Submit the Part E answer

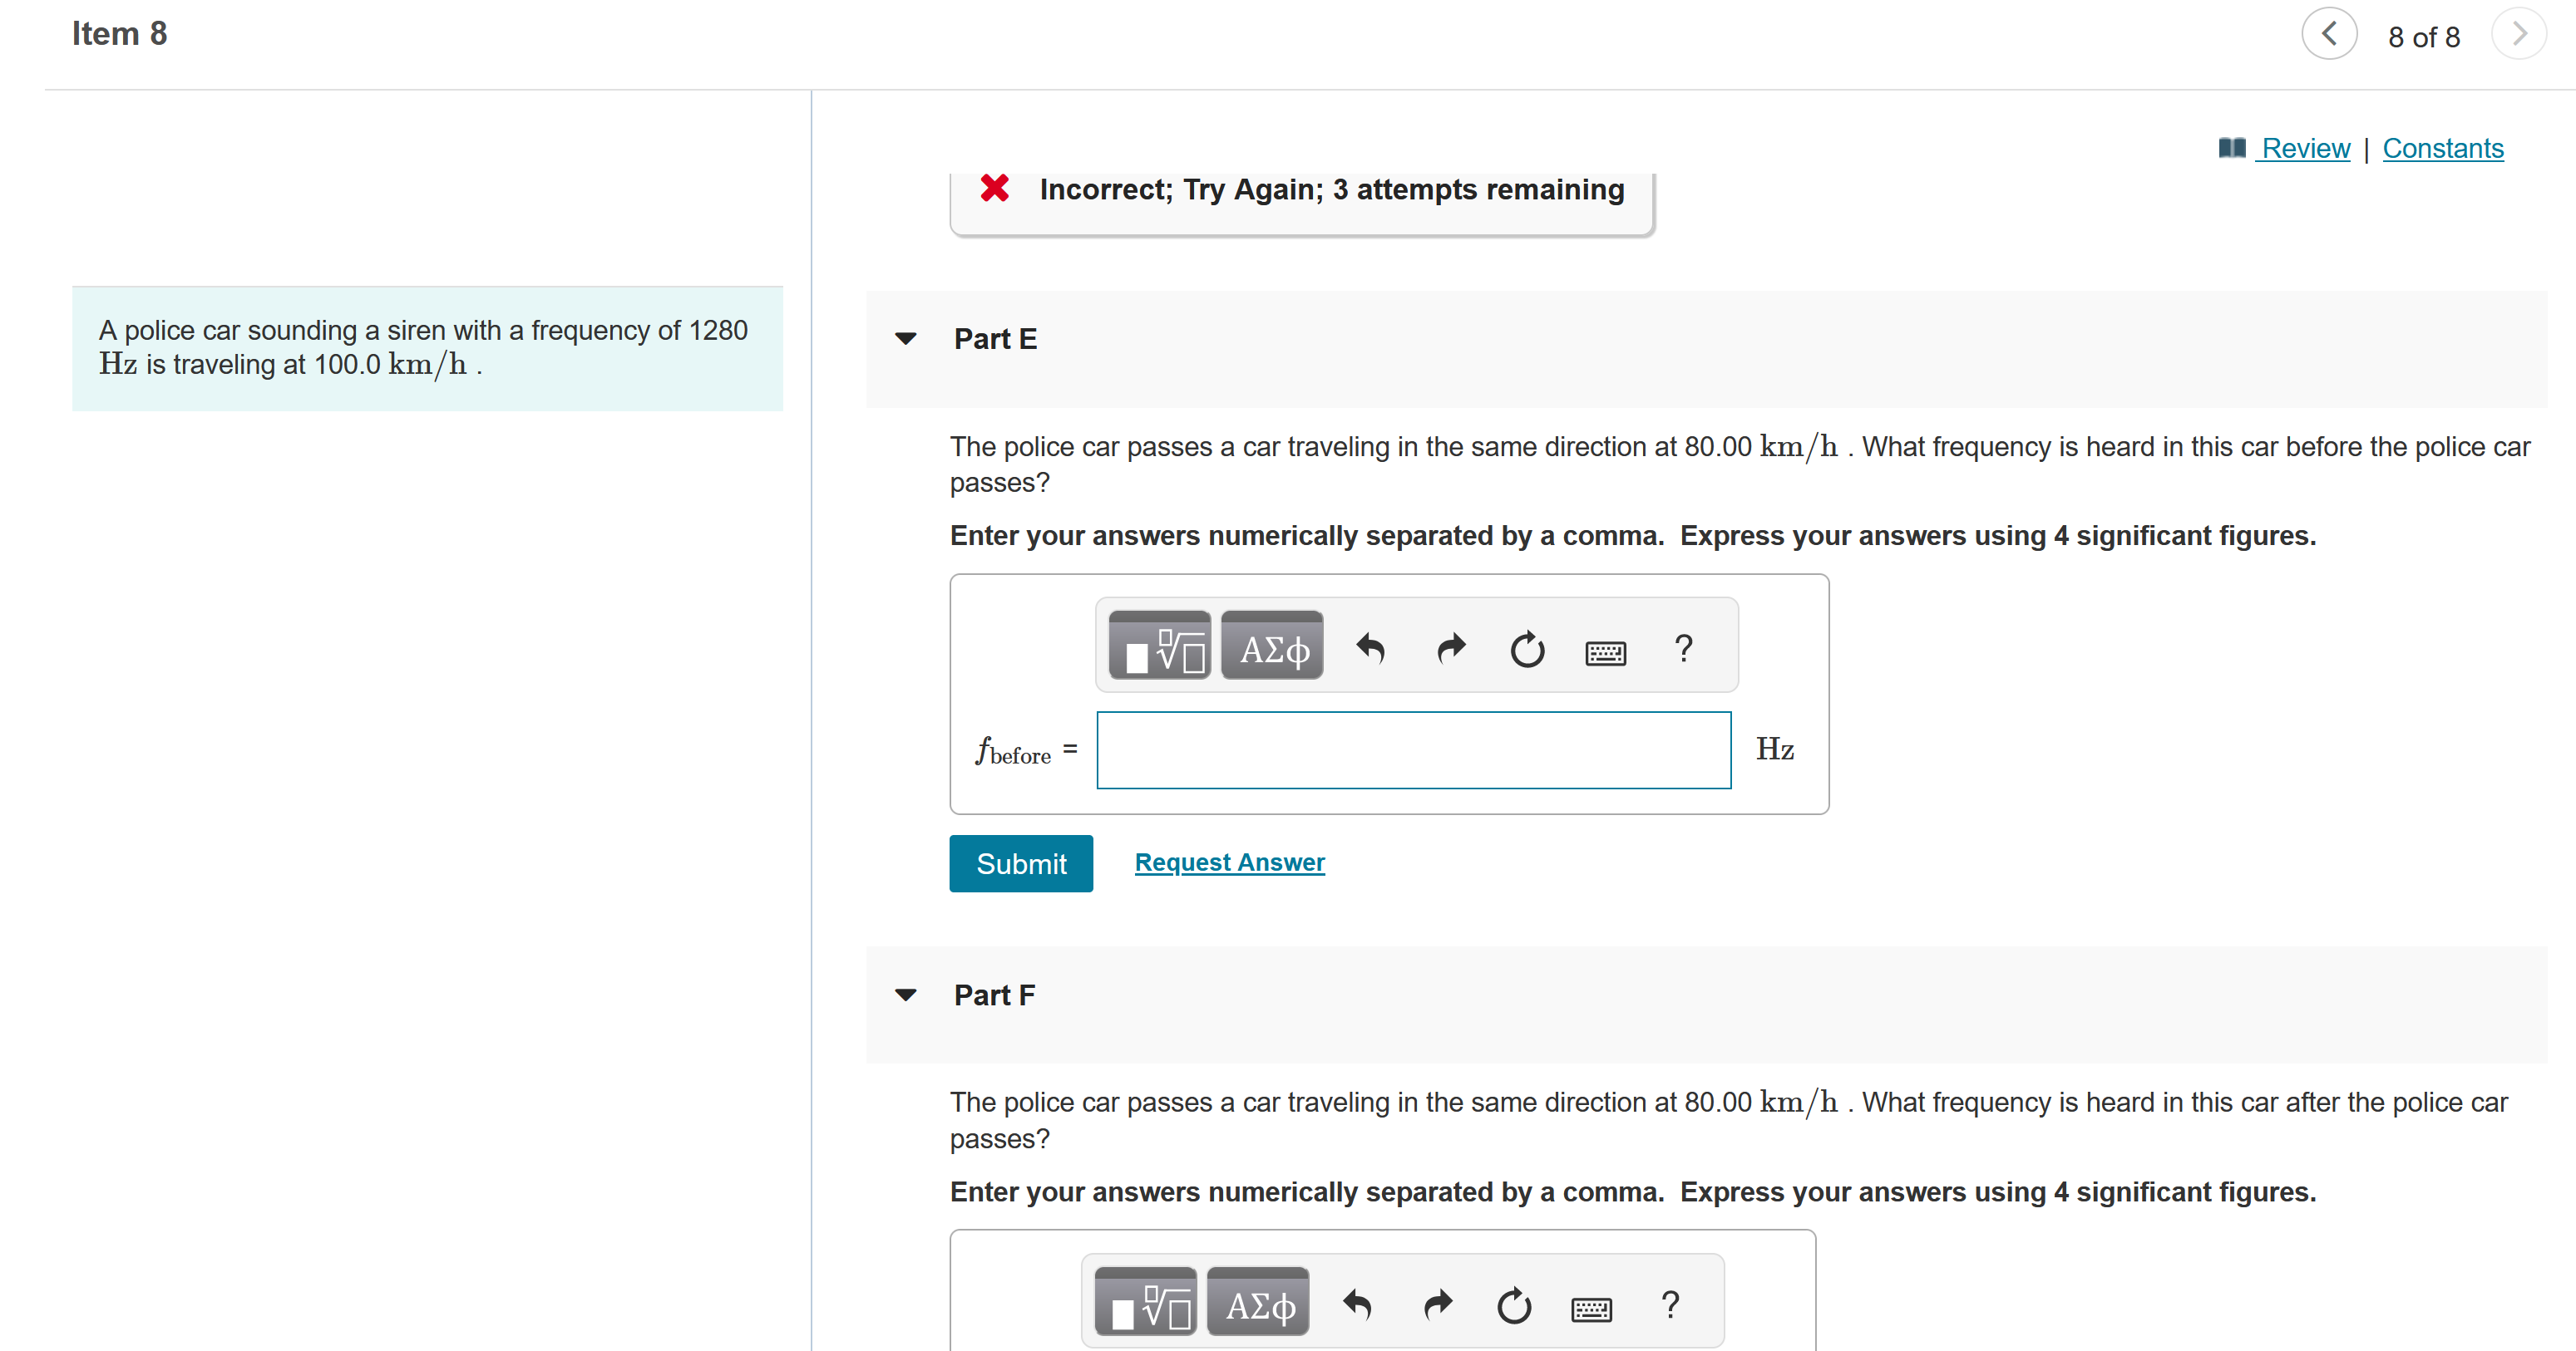pos(1021,862)
